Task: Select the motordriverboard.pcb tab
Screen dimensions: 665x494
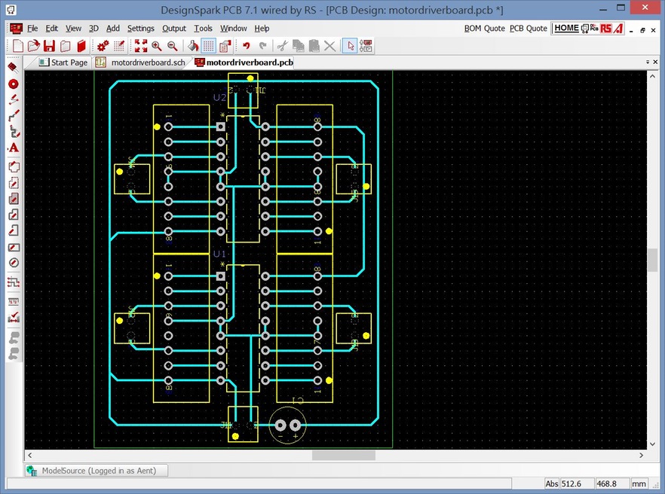Action: [x=244, y=63]
